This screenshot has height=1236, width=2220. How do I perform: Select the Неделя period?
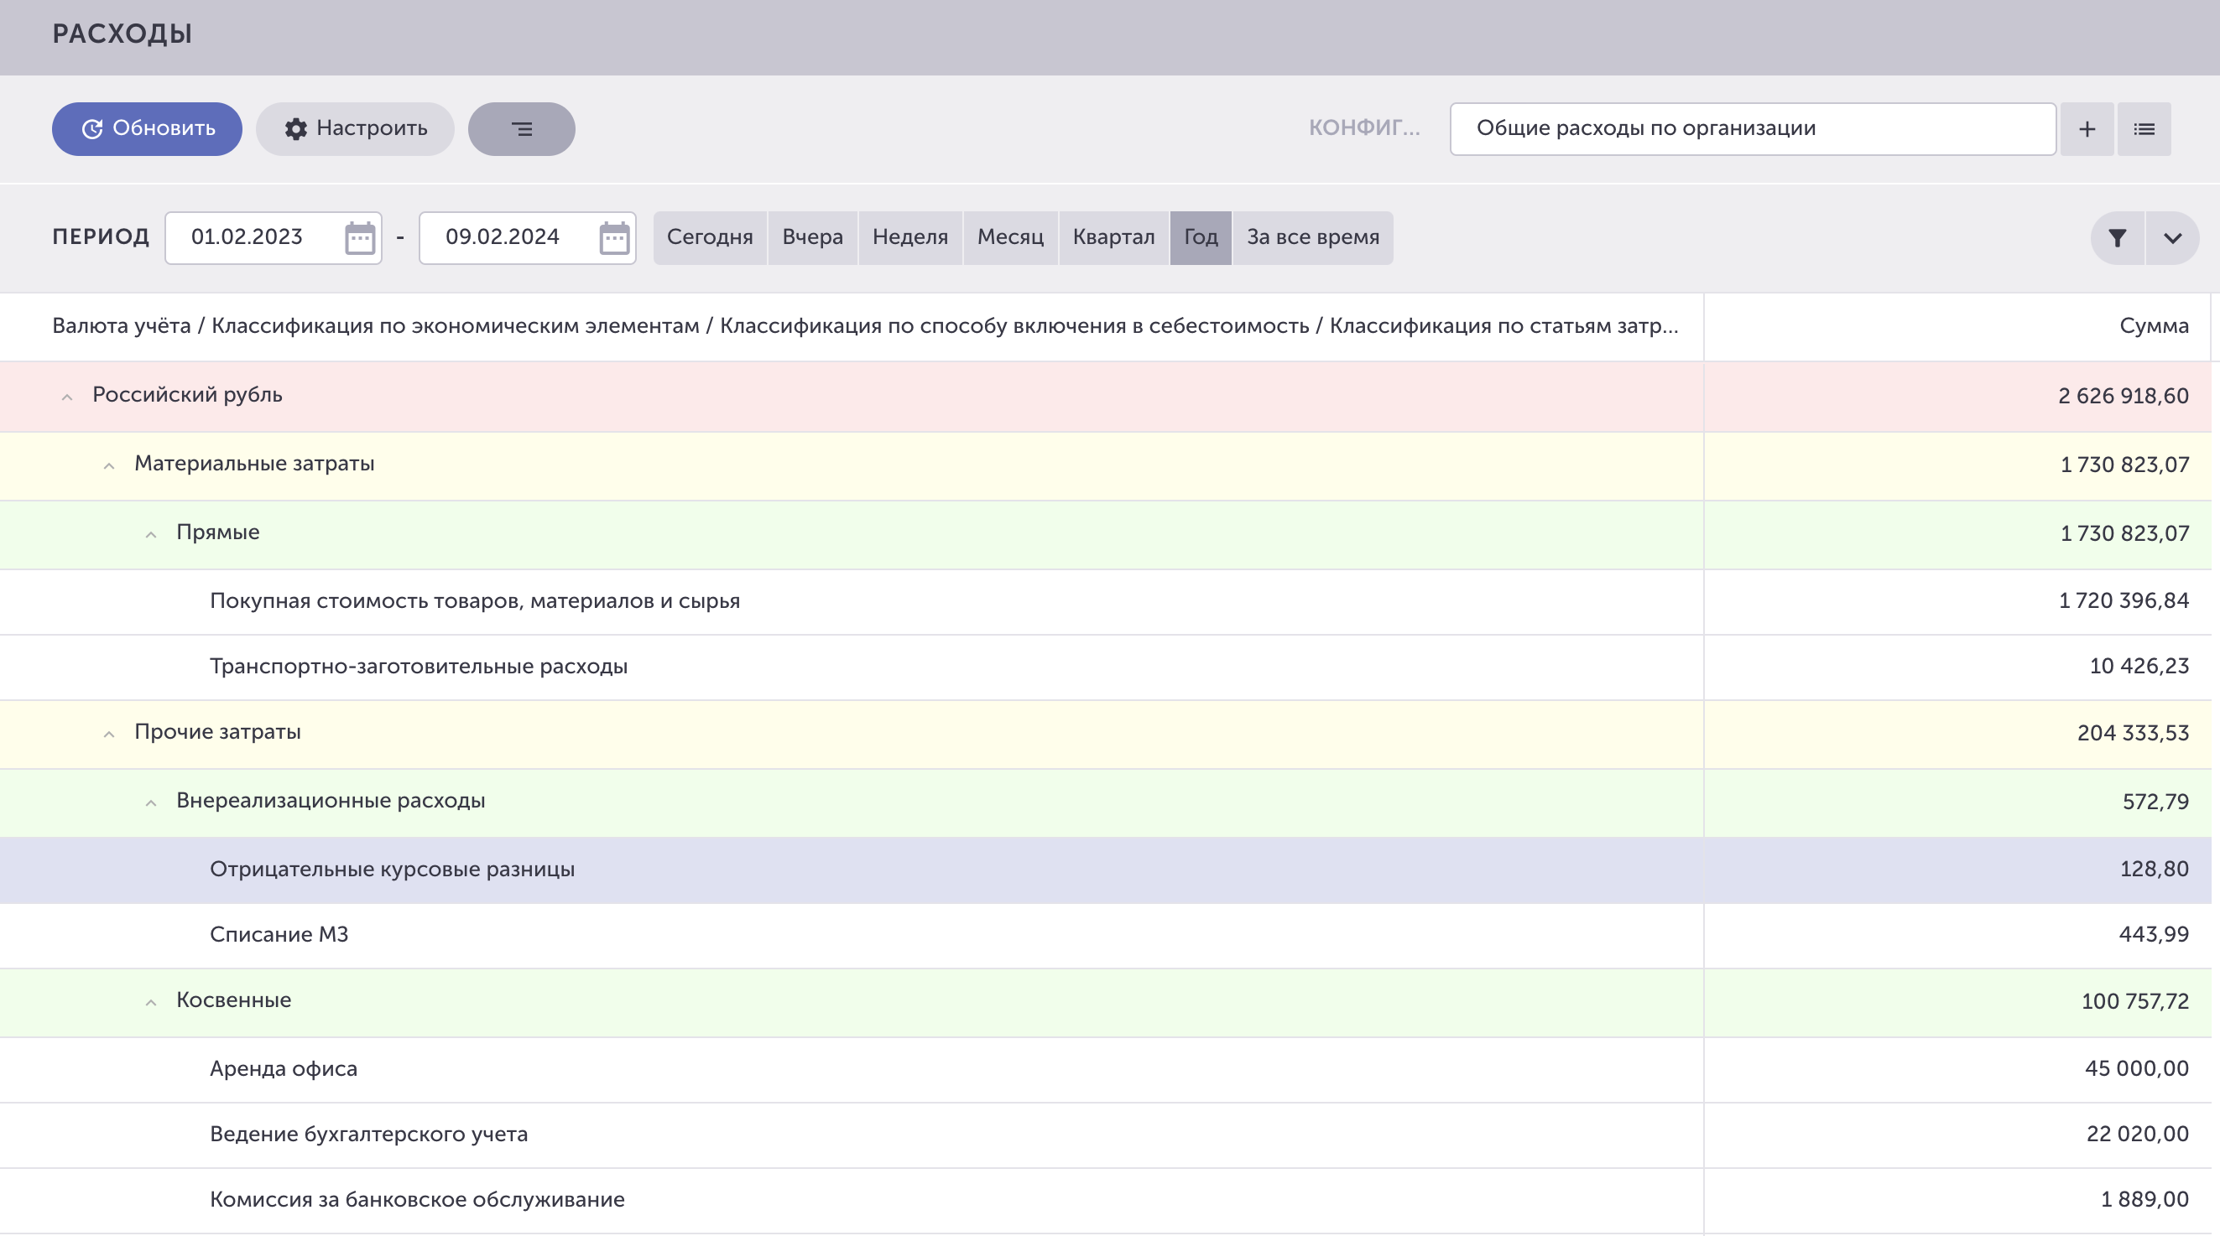(x=910, y=238)
